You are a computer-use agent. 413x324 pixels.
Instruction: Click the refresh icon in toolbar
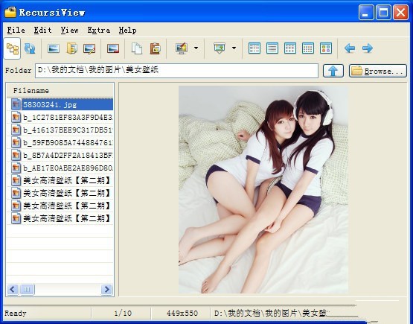coord(30,48)
